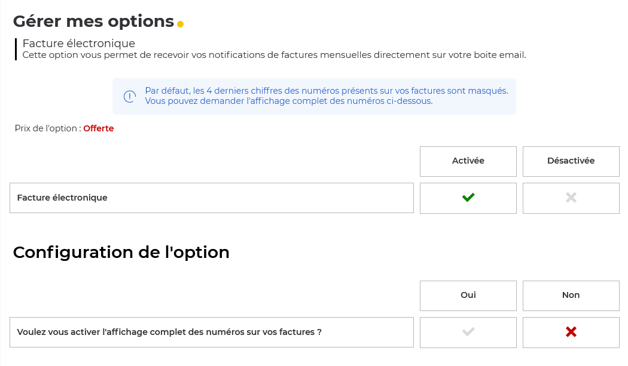This screenshot has width=628, height=366.
Task: Click the green checkmark for Facture électronique
Action: (468, 198)
